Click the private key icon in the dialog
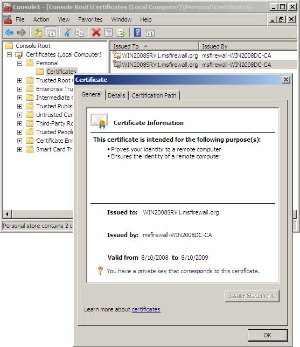Screen dimensions: 300x347 pyautogui.click(x=100, y=270)
